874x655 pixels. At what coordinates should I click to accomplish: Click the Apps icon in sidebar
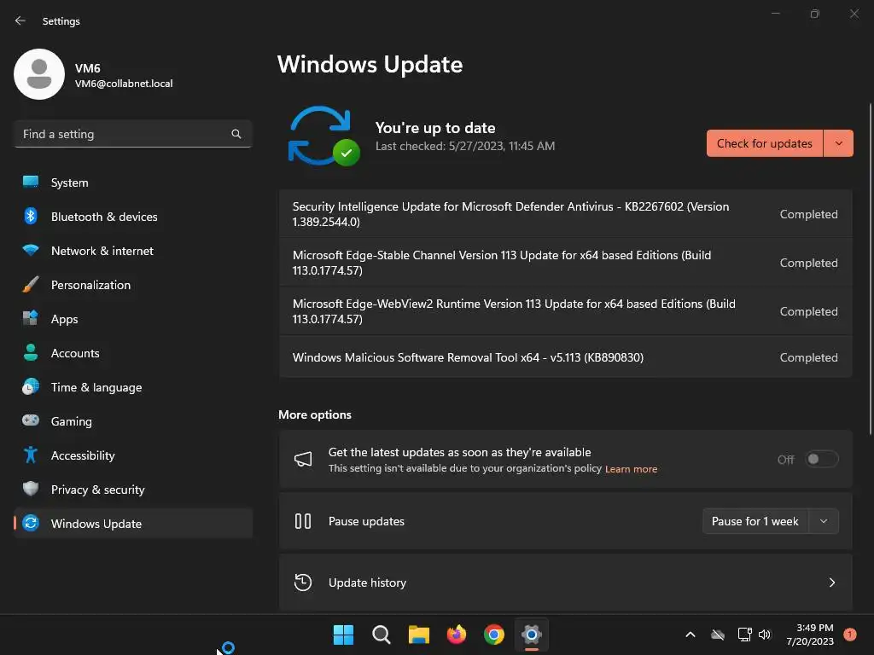point(31,319)
